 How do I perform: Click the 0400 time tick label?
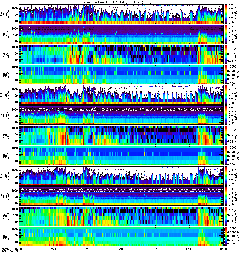click(223, 249)
